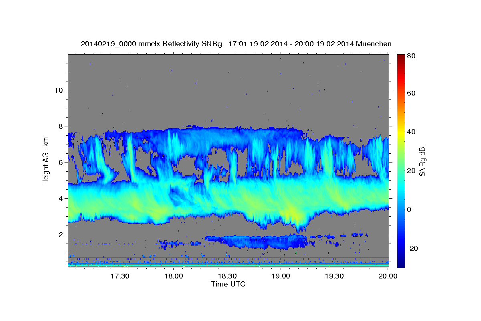Image resolution: width=481 pixels, height=321 pixels.
Task: Click the 'SNRg dB' colorbar label
Action: [x=422, y=161]
